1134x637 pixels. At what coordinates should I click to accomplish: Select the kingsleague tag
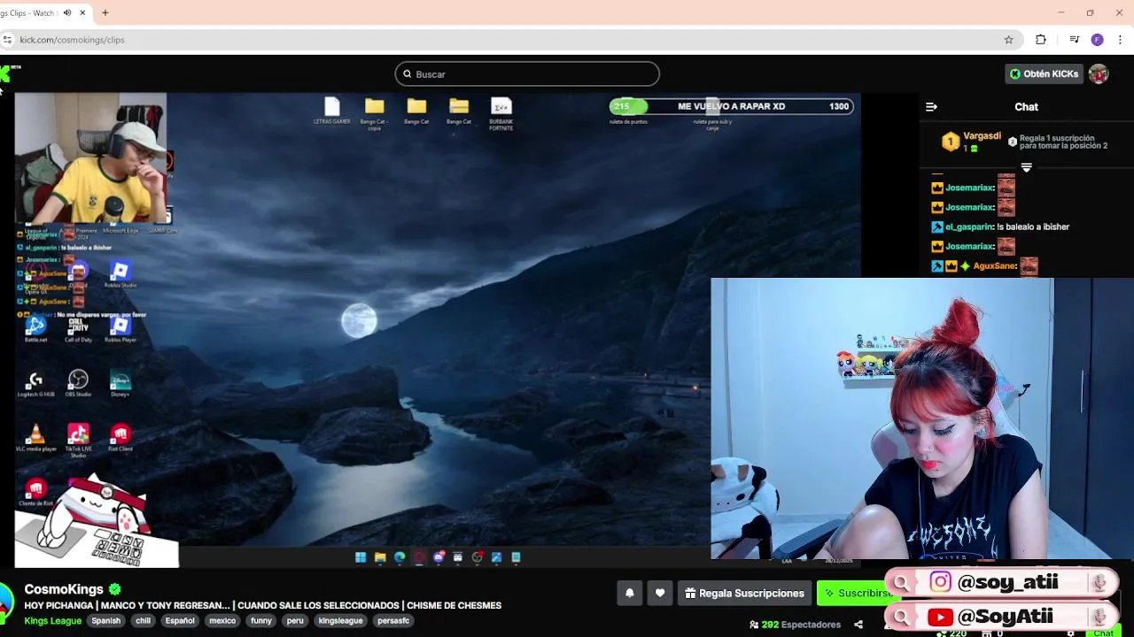pos(340,620)
